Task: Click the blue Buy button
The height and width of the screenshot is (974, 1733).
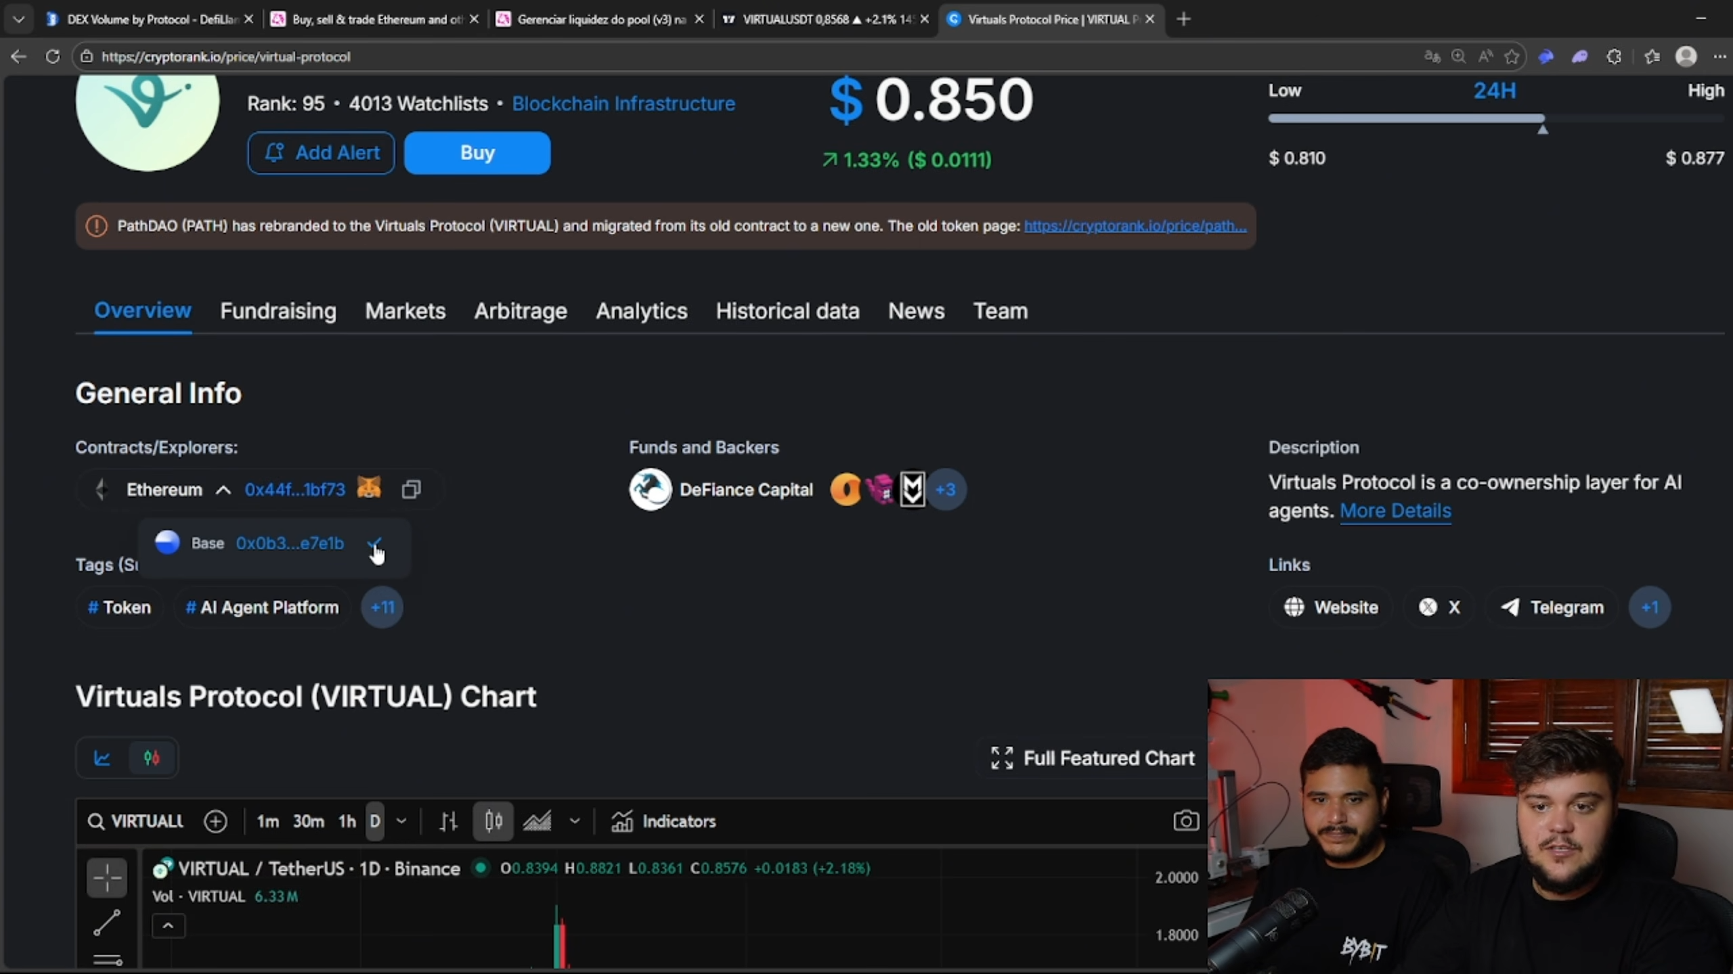Action: tap(477, 153)
